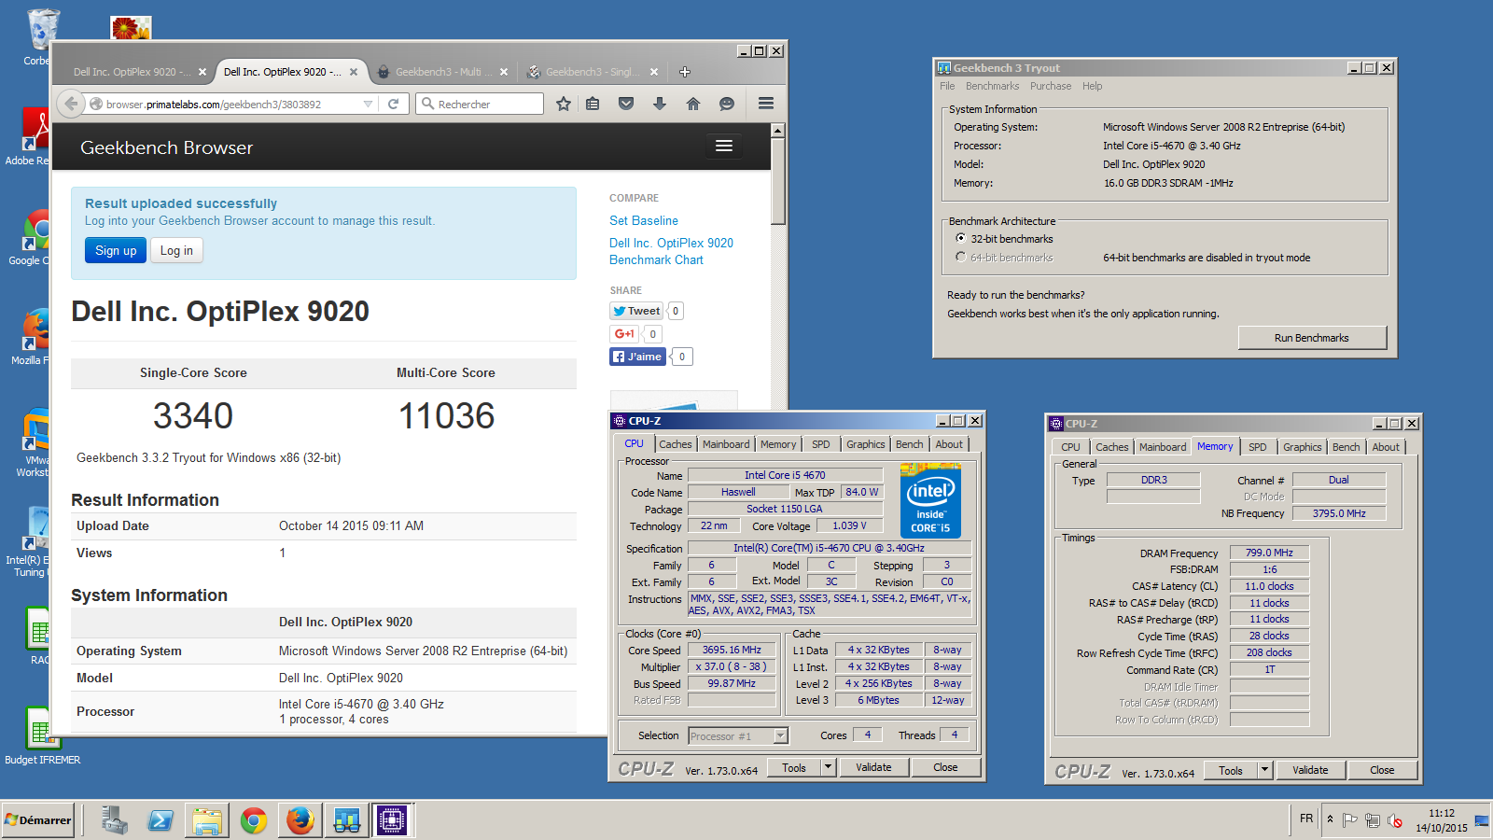Select 32-bit benchmarks radio button
Viewport: 1493px width, 840px height.
[960, 239]
